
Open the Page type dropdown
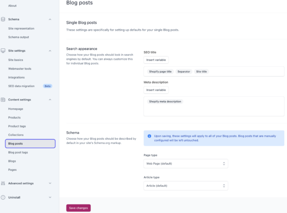186,164
